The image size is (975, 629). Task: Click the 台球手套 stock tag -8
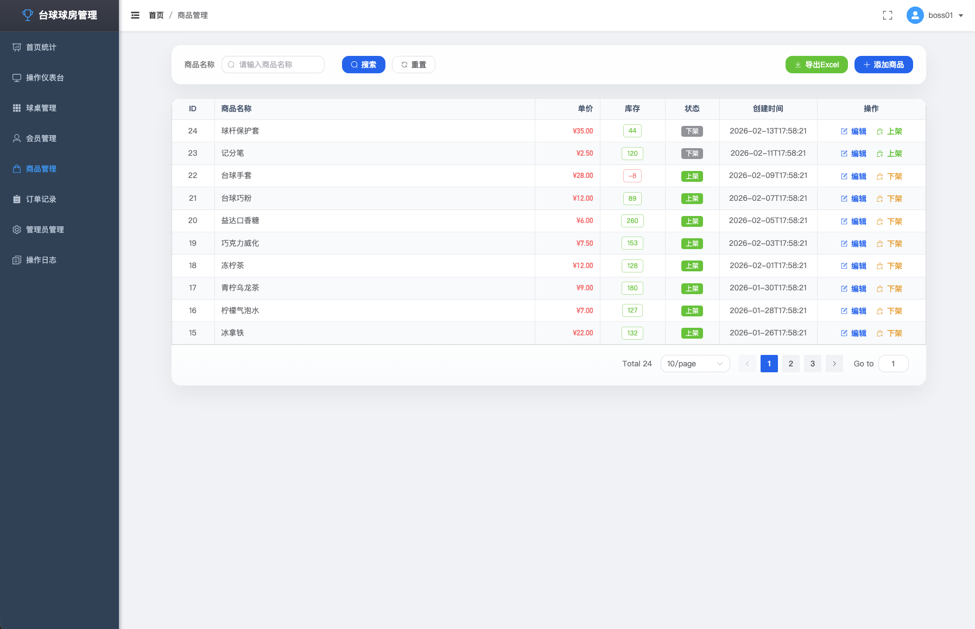click(x=632, y=176)
